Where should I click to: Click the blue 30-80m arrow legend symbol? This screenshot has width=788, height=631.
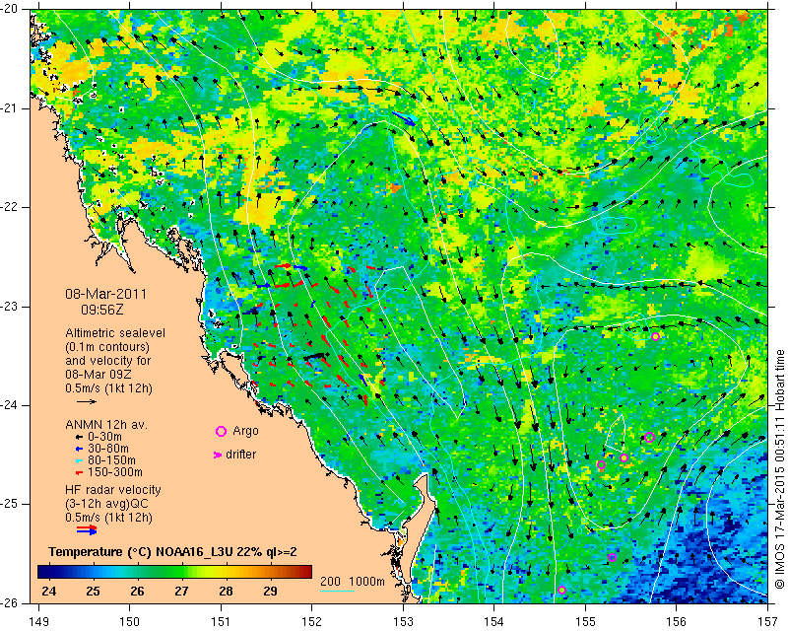pyautogui.click(x=79, y=449)
